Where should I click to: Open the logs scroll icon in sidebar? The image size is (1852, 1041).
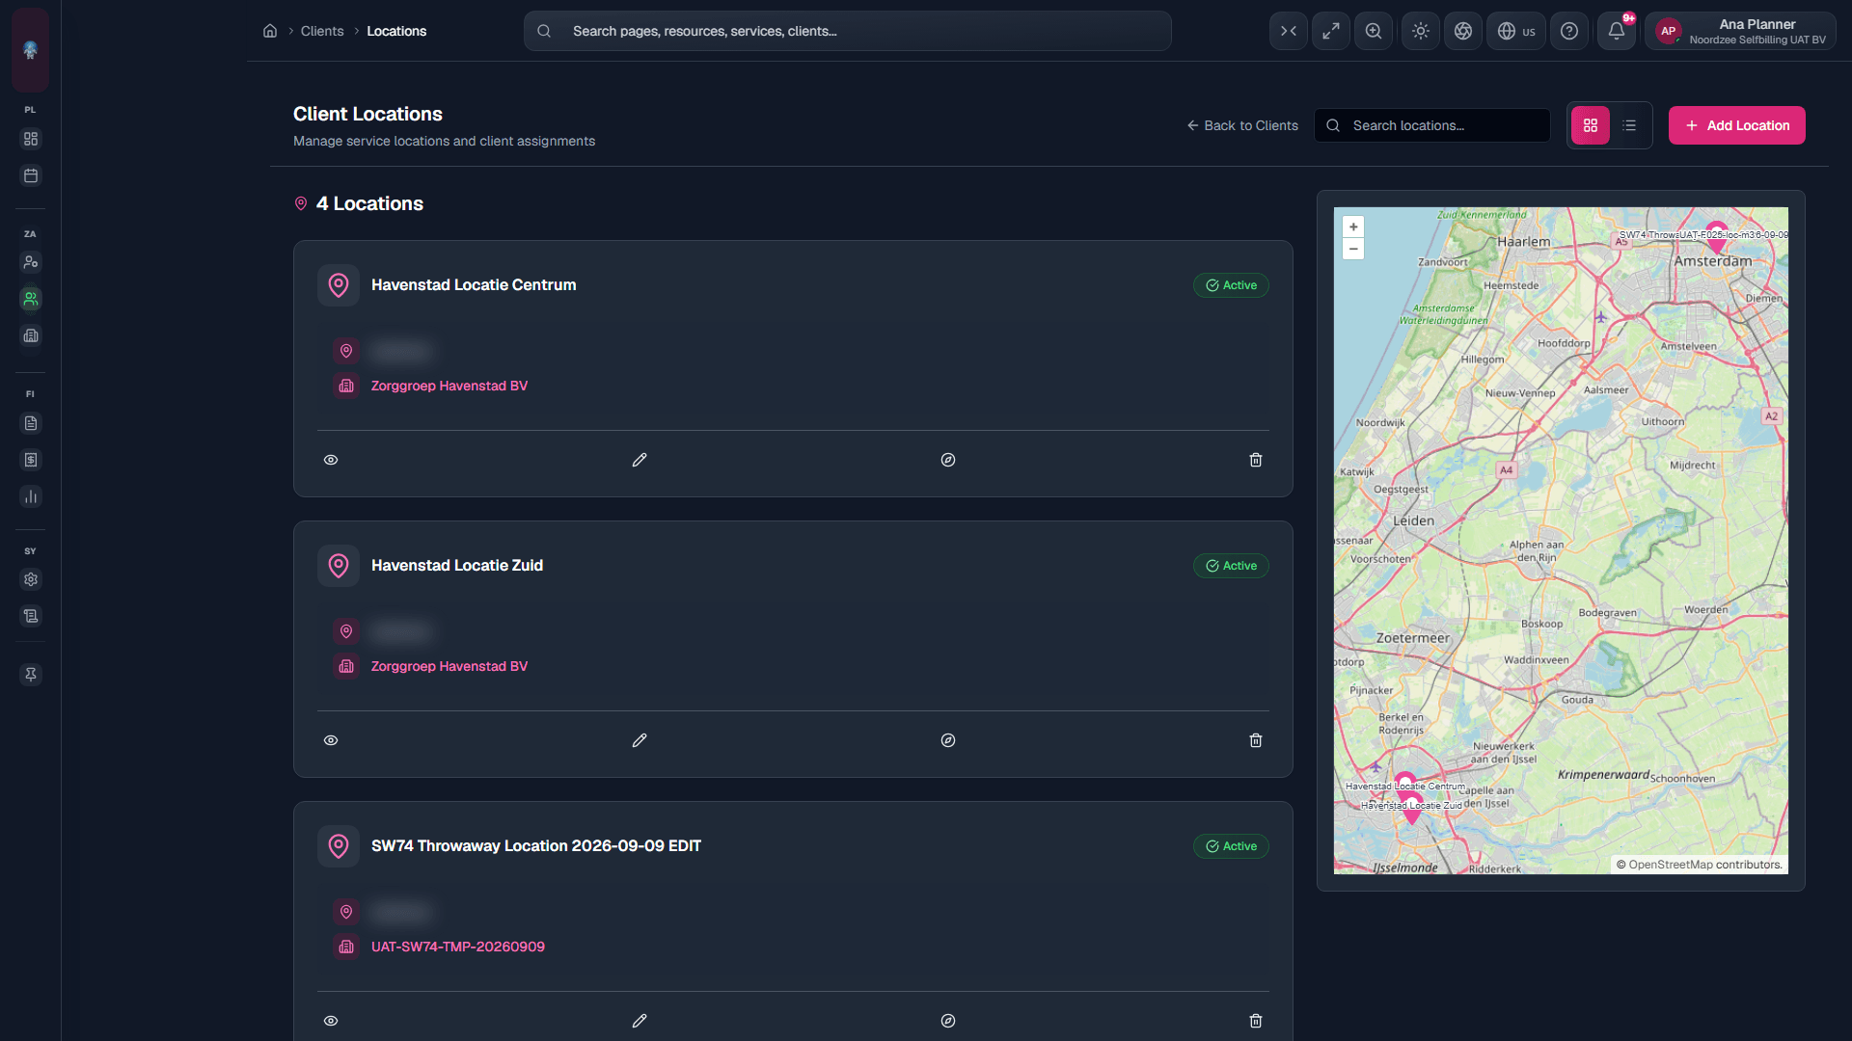[31, 616]
